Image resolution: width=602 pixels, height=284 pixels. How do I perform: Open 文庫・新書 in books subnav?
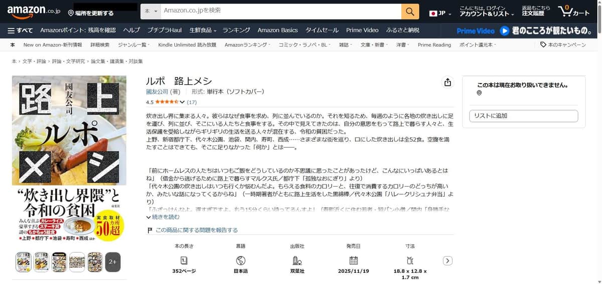(373, 45)
